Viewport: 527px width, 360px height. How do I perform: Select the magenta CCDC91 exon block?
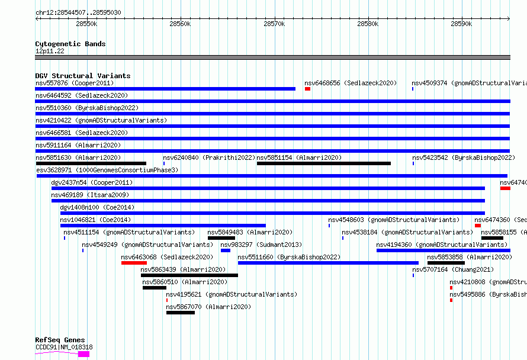tap(83, 354)
